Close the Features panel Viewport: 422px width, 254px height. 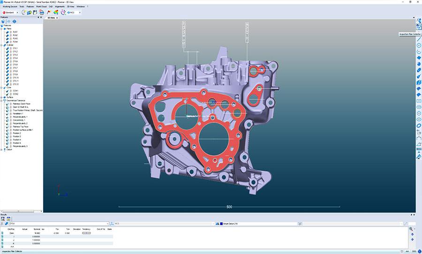41,17
